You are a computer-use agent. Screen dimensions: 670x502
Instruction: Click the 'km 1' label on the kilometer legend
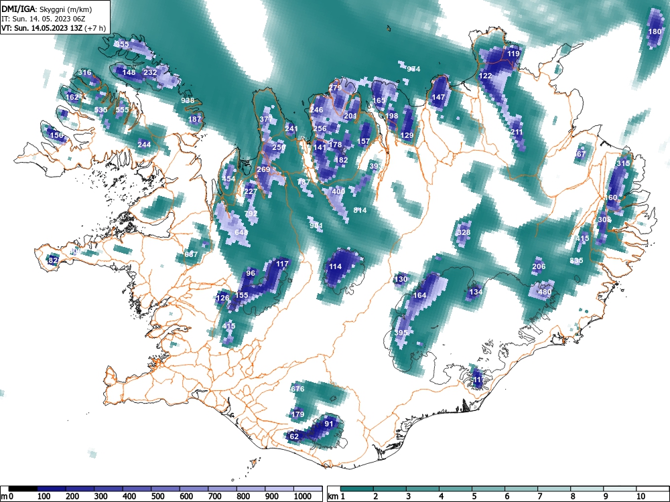(337, 497)
